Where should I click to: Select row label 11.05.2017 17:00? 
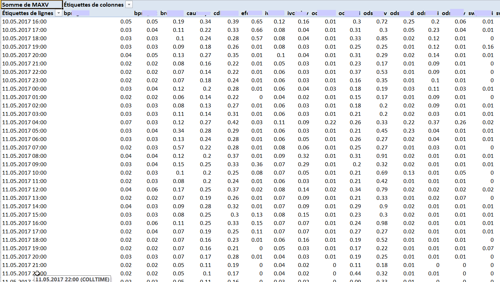click(25, 232)
